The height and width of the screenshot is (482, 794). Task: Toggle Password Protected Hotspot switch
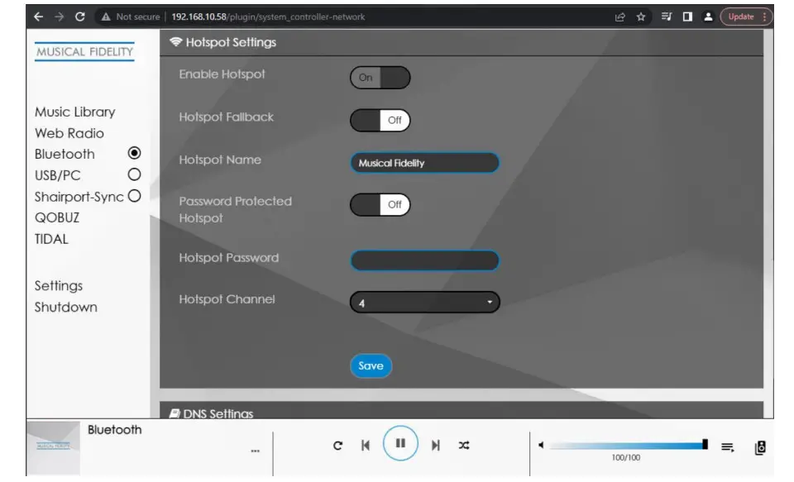pyautogui.click(x=380, y=204)
